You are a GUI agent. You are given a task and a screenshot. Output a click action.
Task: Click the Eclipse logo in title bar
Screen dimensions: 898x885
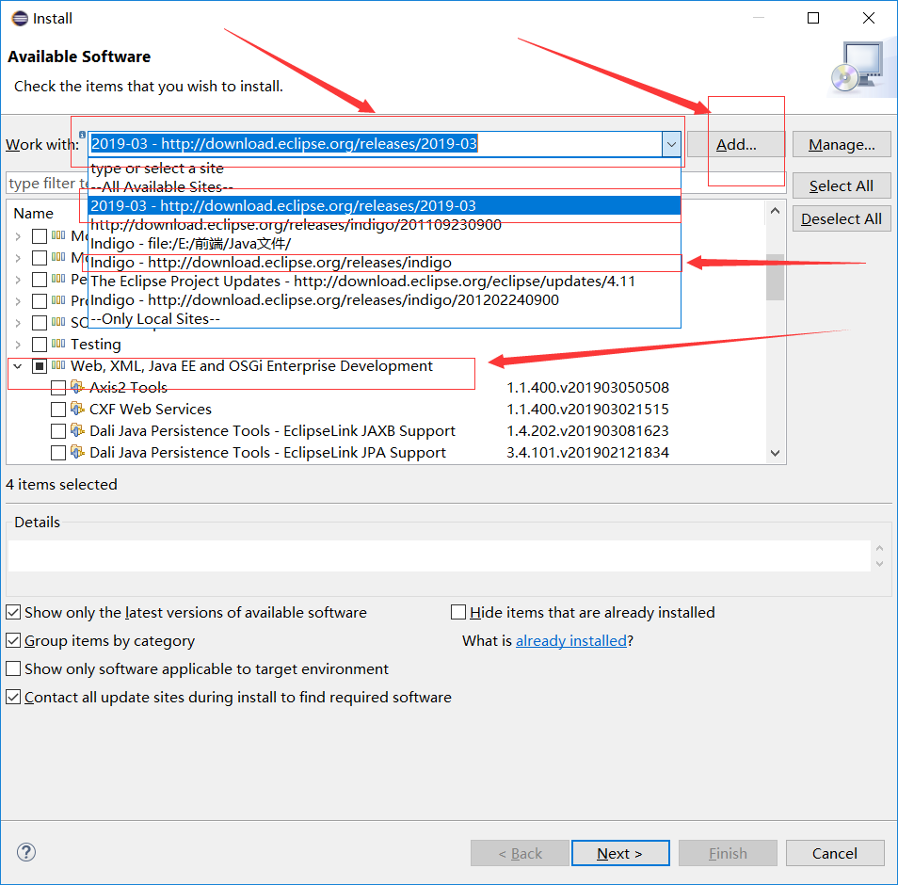(20, 18)
